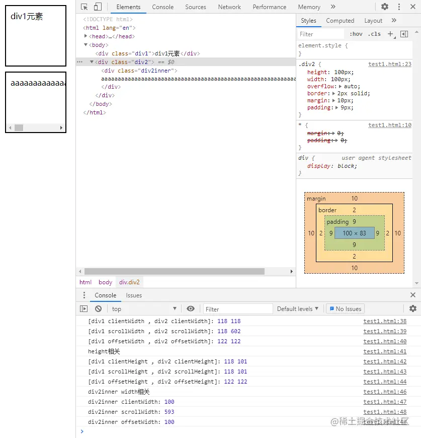Collapse the body element node

coord(86,45)
